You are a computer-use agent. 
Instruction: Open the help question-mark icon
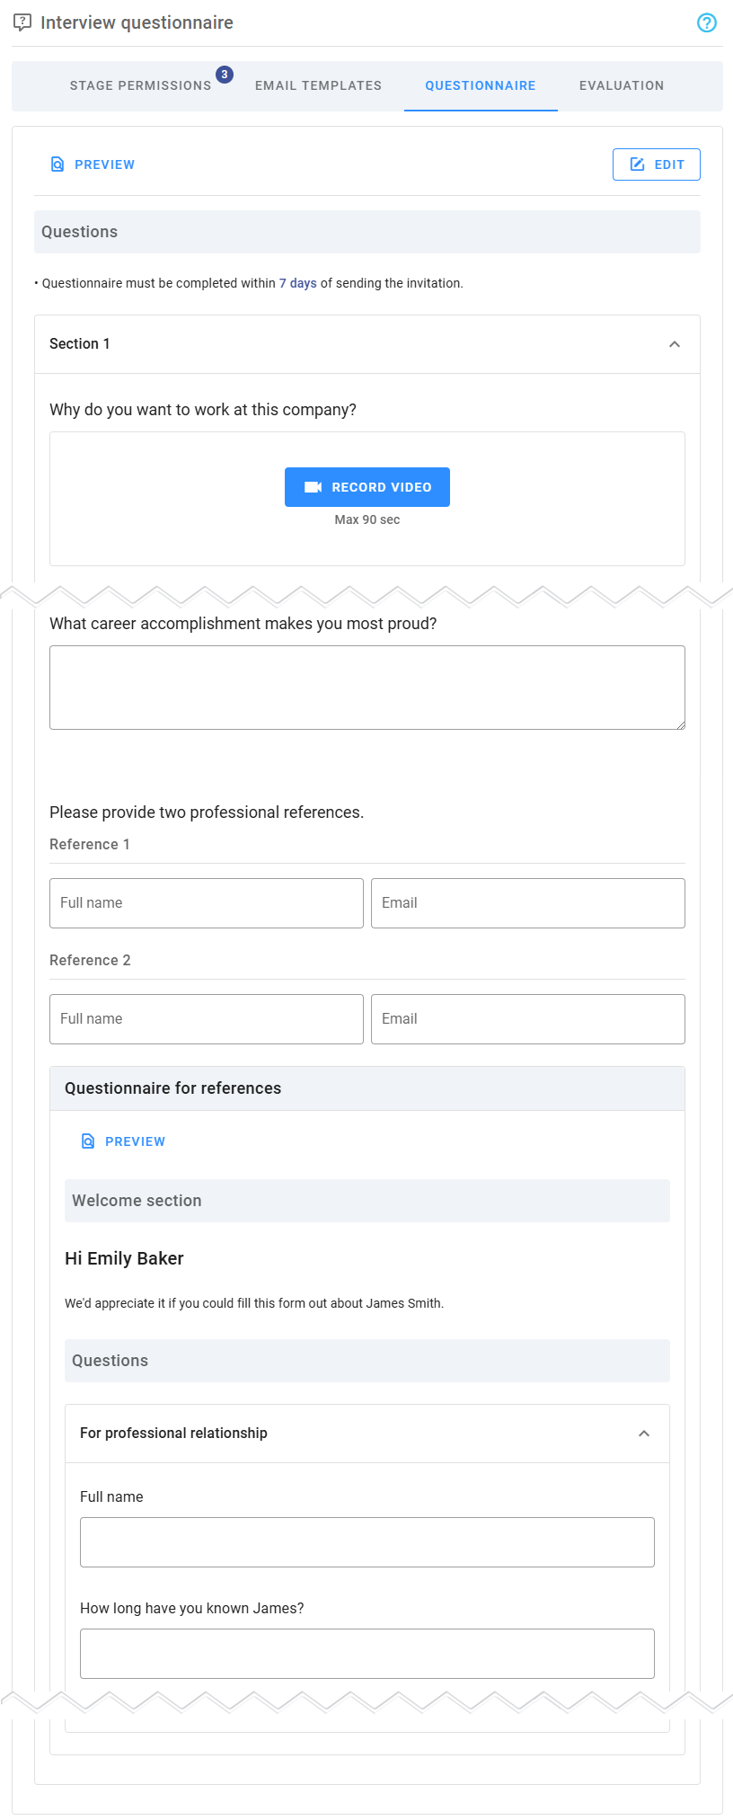coord(707,22)
